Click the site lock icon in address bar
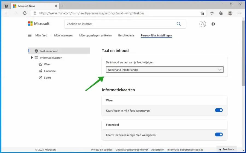 (35, 13)
